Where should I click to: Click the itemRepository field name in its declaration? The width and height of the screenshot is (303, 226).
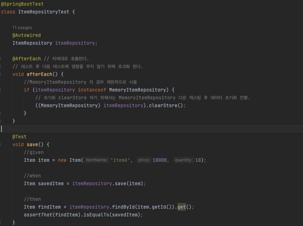75,43
